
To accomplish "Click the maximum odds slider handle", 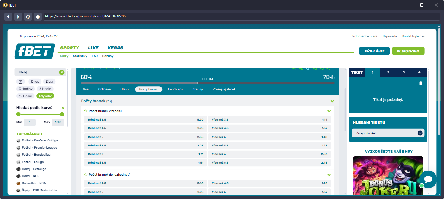I will click(62, 114).
